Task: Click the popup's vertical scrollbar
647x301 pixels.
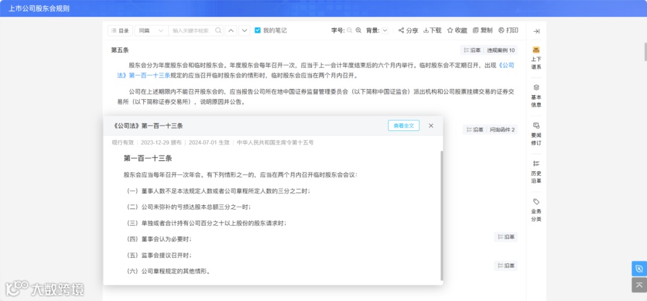Action: pyautogui.click(x=442, y=215)
